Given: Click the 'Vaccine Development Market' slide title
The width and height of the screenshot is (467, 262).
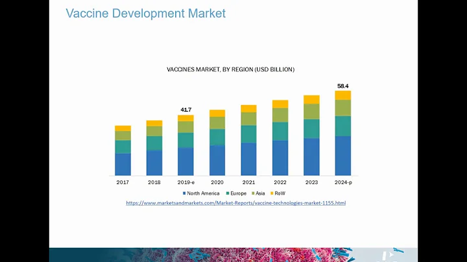Looking at the screenshot, I should point(146,14).
